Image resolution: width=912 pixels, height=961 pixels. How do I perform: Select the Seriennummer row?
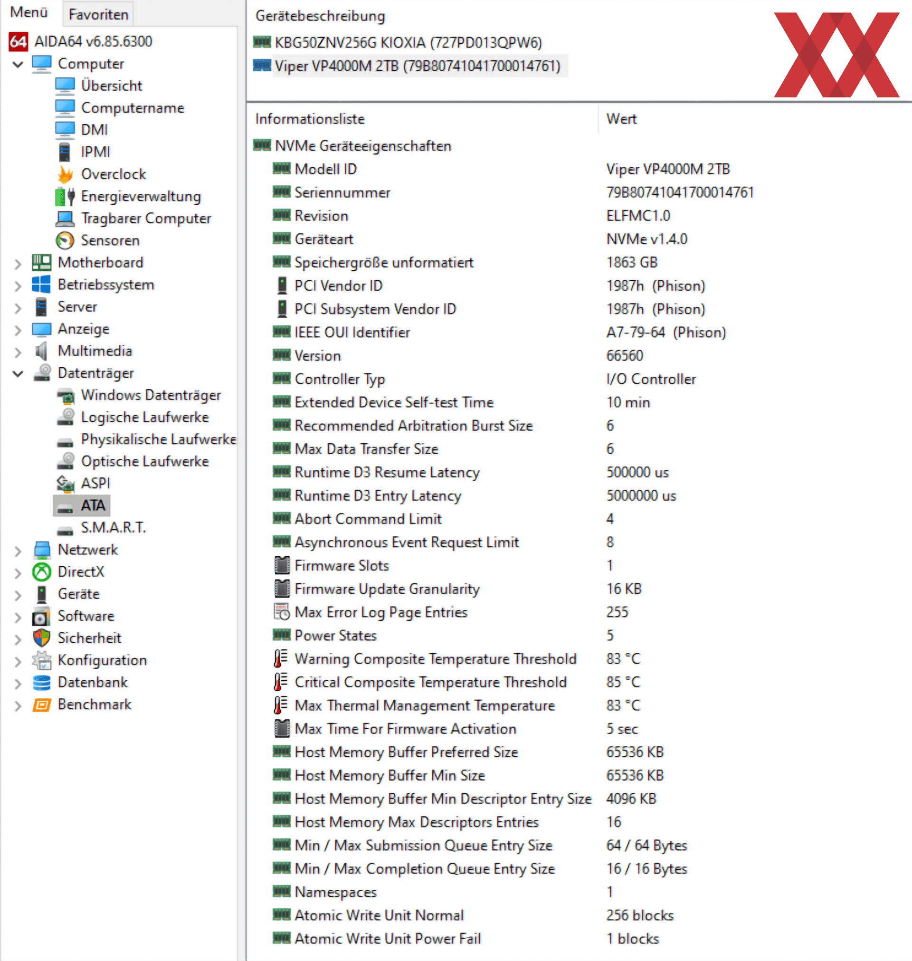click(513, 193)
